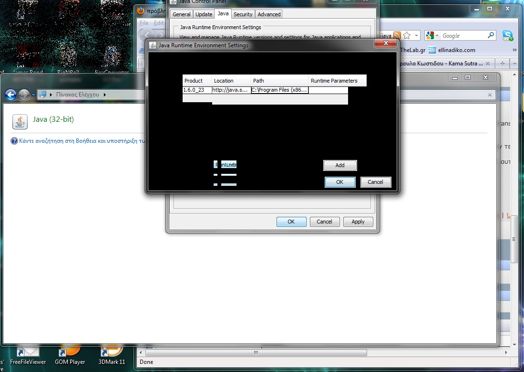This screenshot has width=524, height=372.
Task: Expand the arrow after Πίνακας Ελέγχου in the breadcrumb
Action: point(104,95)
